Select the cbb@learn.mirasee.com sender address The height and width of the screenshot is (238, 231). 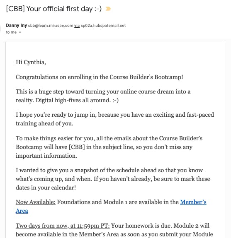pos(51,26)
